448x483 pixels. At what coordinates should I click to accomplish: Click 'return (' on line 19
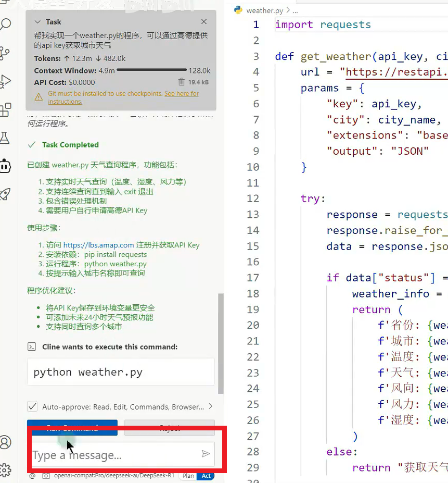click(x=378, y=309)
